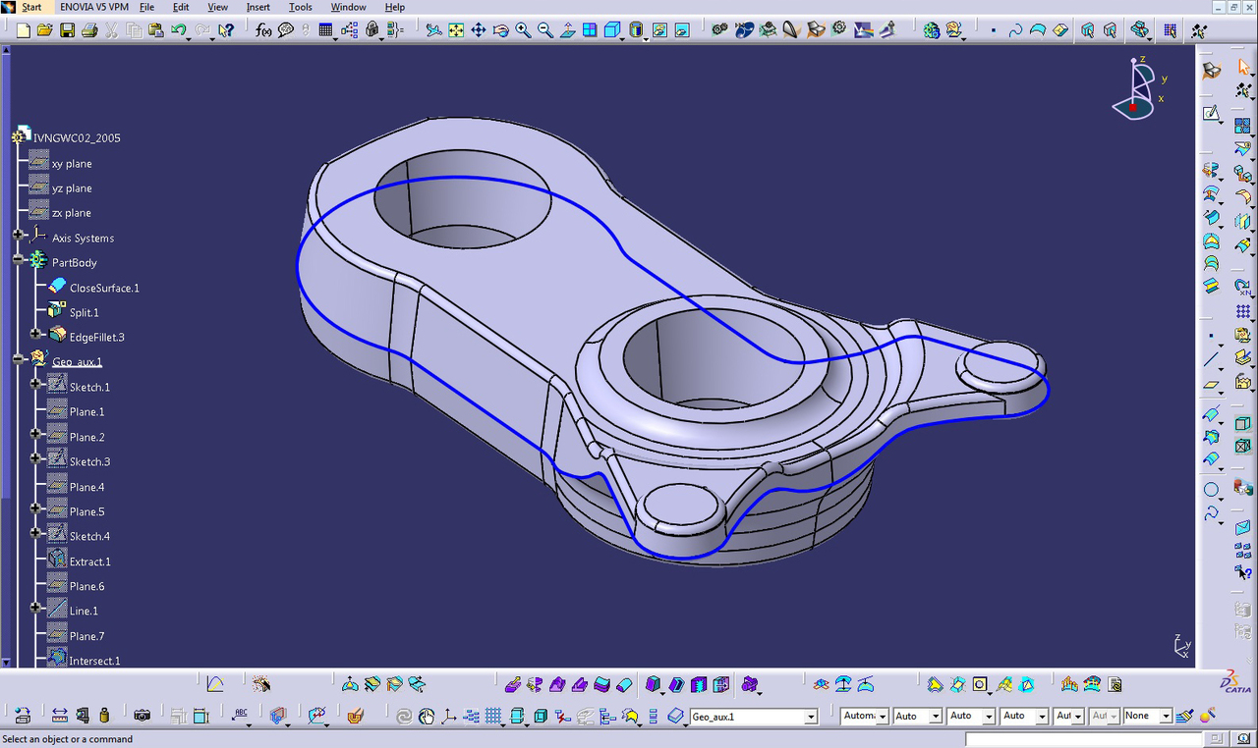
Task: Open the None dropdown in graphic properties
Action: tap(1166, 717)
